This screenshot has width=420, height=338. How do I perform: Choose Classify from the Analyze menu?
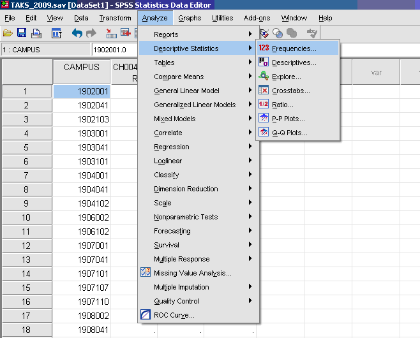coord(199,175)
